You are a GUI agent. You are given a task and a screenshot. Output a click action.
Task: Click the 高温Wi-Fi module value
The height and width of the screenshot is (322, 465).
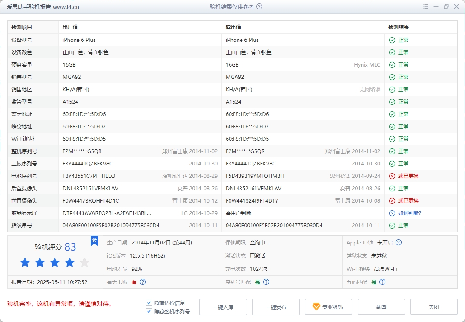[x=385, y=269]
